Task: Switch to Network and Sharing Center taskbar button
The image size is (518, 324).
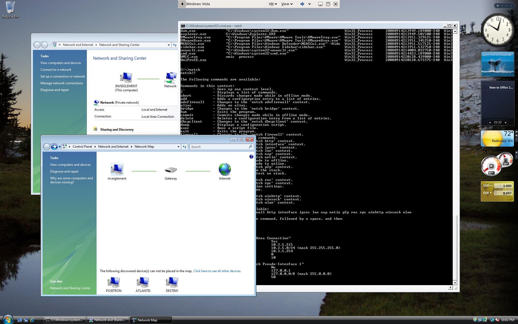Action: pyautogui.click(x=108, y=320)
